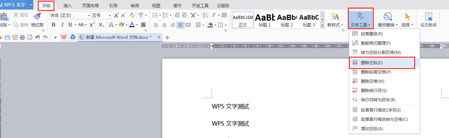Image resolution: width=449 pixels, height=138 pixels.
Task: Click the first-line indent marker on ruler
Action: [x=212, y=44]
